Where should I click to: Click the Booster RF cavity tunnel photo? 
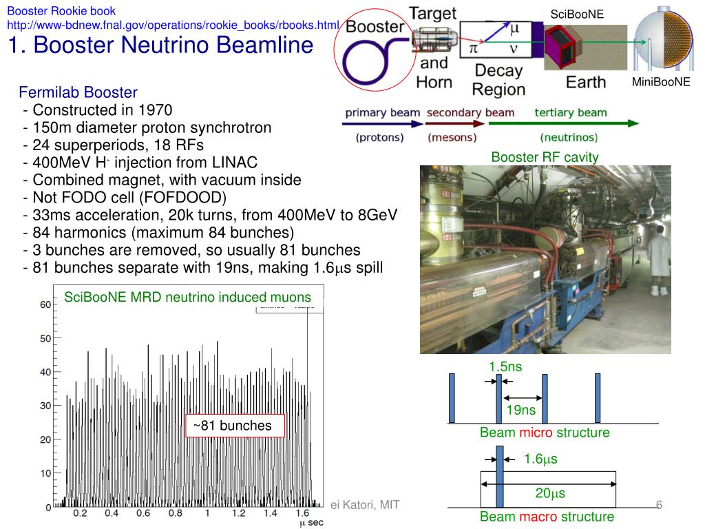(x=545, y=260)
